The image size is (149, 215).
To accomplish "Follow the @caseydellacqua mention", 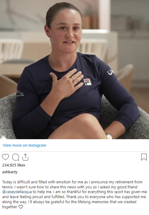I will pyautogui.click(x=17, y=192).
